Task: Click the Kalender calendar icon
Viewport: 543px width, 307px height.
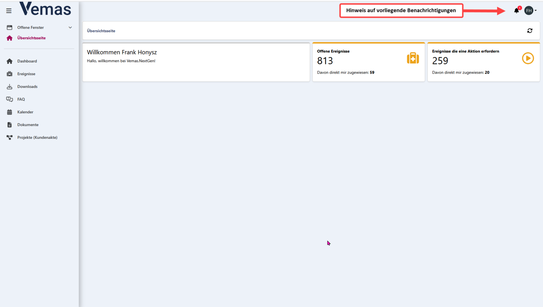Action: click(x=10, y=112)
